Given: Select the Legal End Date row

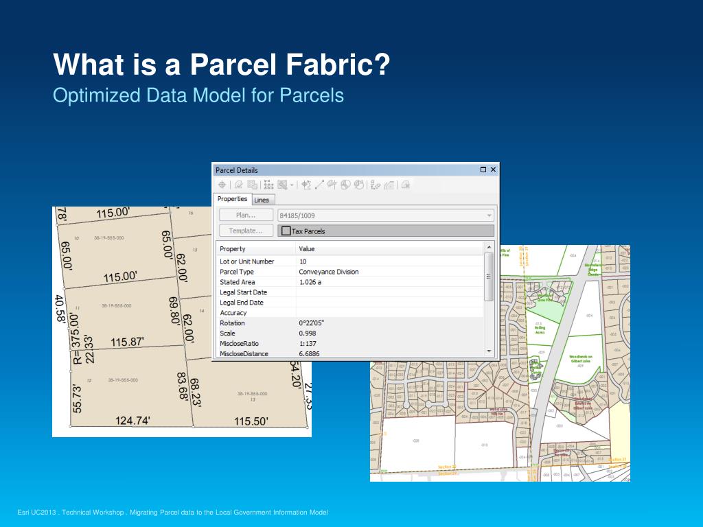Looking at the screenshot, I should 350,303.
